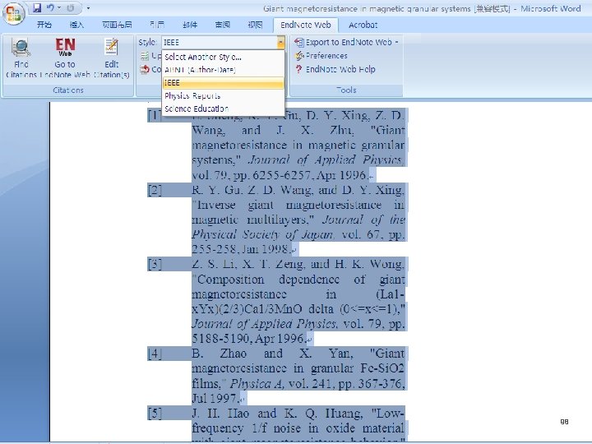Choose Science Education style

point(223,109)
